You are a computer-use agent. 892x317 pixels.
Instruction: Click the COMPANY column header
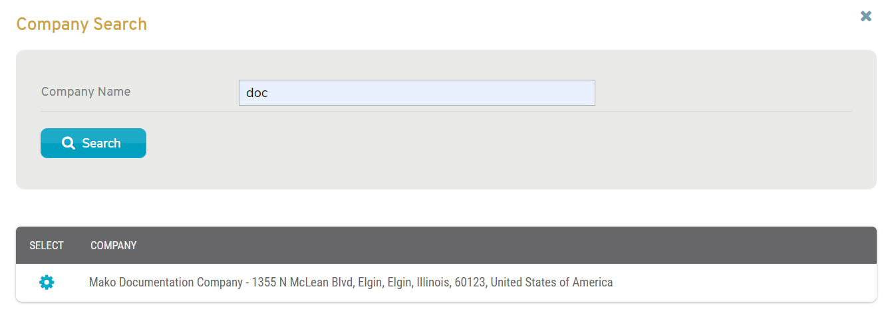(x=113, y=246)
